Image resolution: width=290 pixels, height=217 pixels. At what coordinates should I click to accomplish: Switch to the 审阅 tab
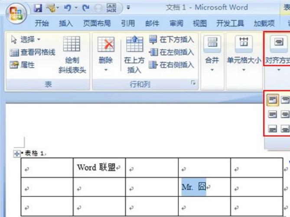point(176,23)
